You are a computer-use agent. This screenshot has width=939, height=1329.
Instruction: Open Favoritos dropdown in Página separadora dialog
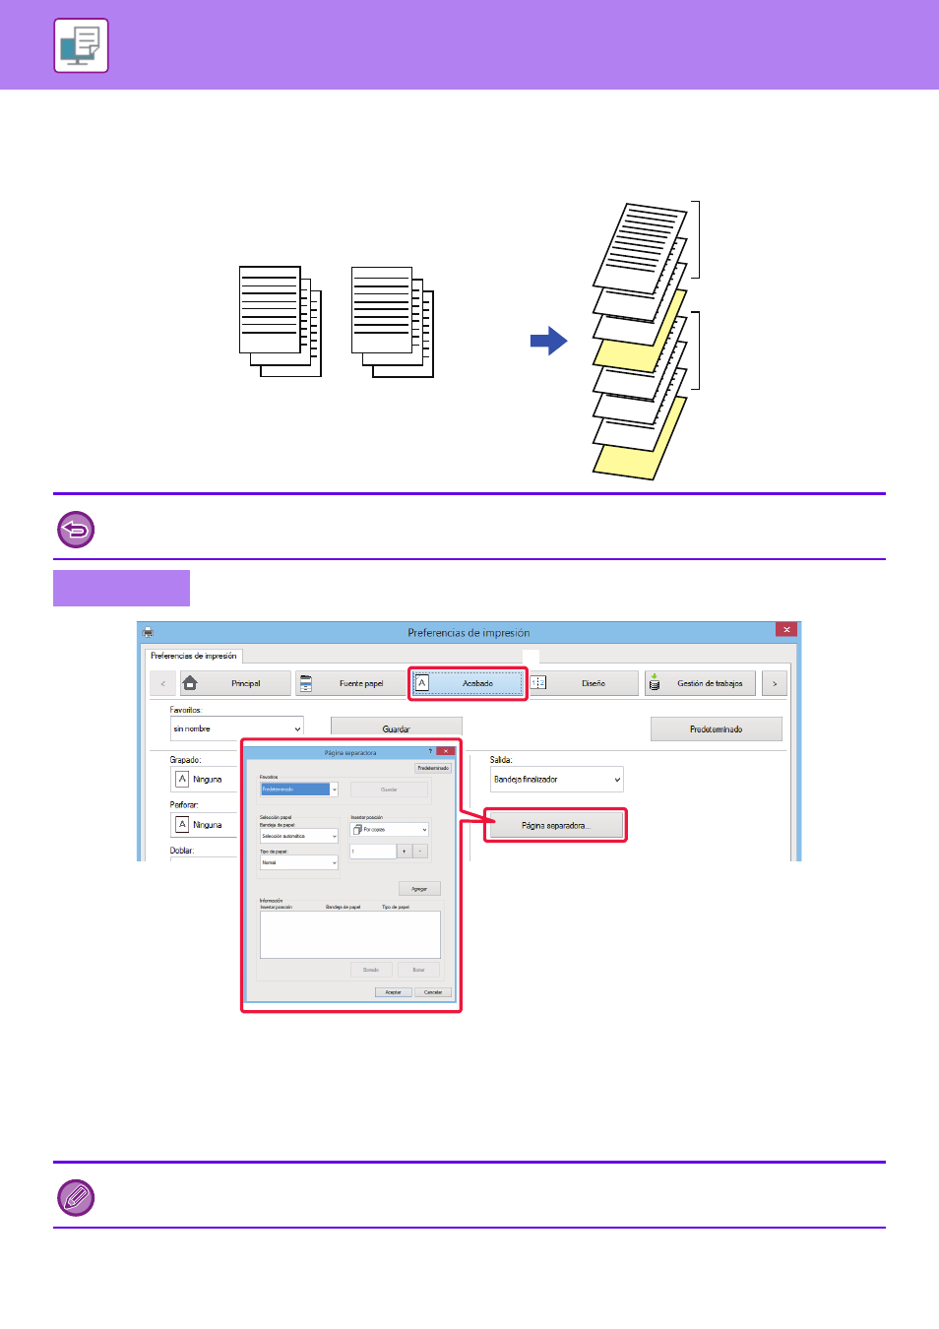point(299,790)
